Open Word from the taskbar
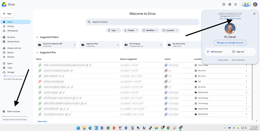 pos(102,128)
